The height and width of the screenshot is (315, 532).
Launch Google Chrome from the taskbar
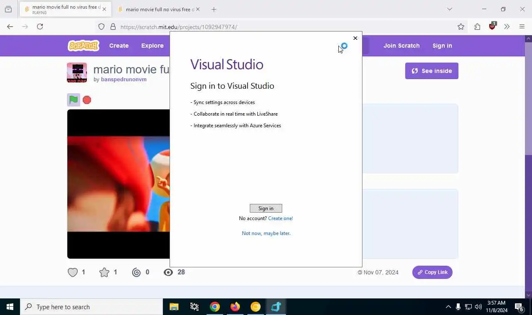pos(215,307)
